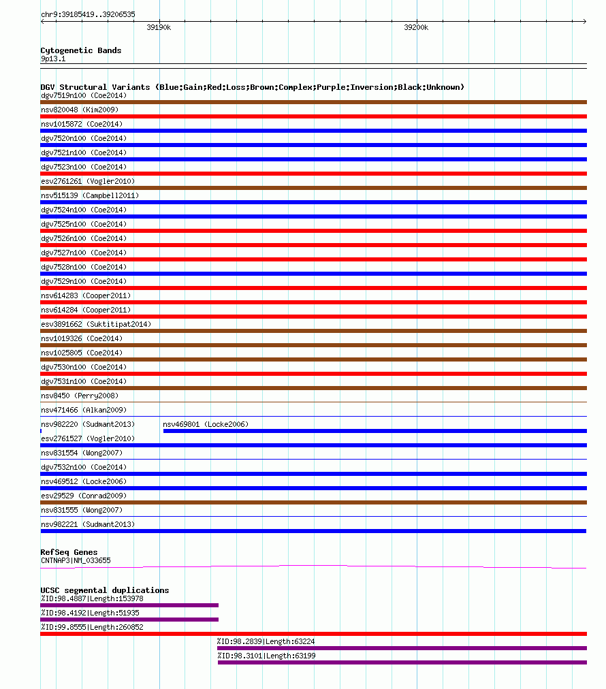The height and width of the screenshot is (689, 606).
Task: Click the %ID:98.4192|Length:51935 duplication label
Action: (90, 613)
